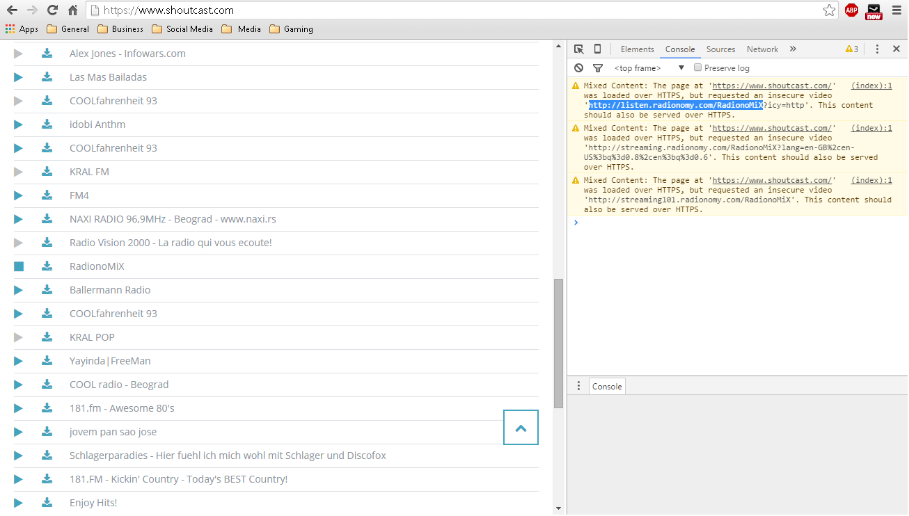
Task: Go to the browser home page
Action: tap(72, 10)
